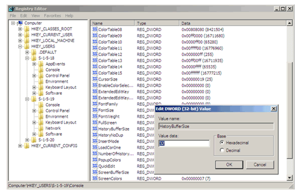The image size is (298, 193).
Task: Click the Network folder icon under S-1-5-19
Action: click(41, 128)
